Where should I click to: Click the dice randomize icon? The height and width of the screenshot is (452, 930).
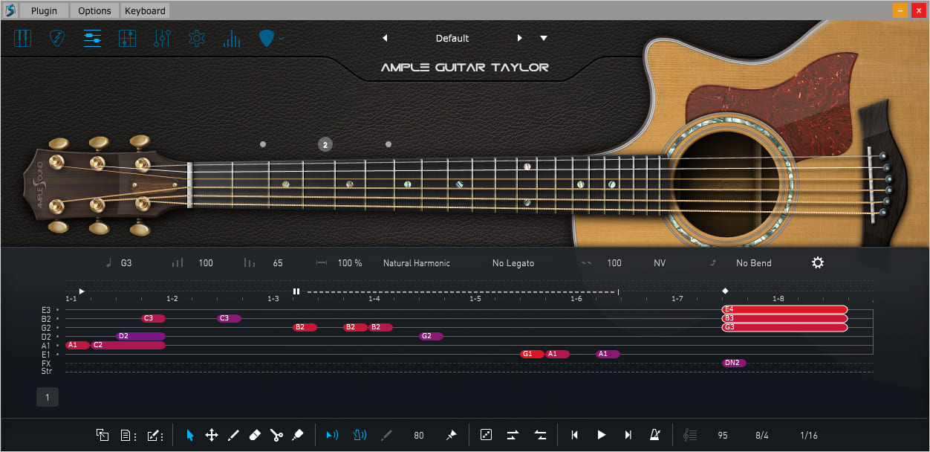pyautogui.click(x=486, y=435)
